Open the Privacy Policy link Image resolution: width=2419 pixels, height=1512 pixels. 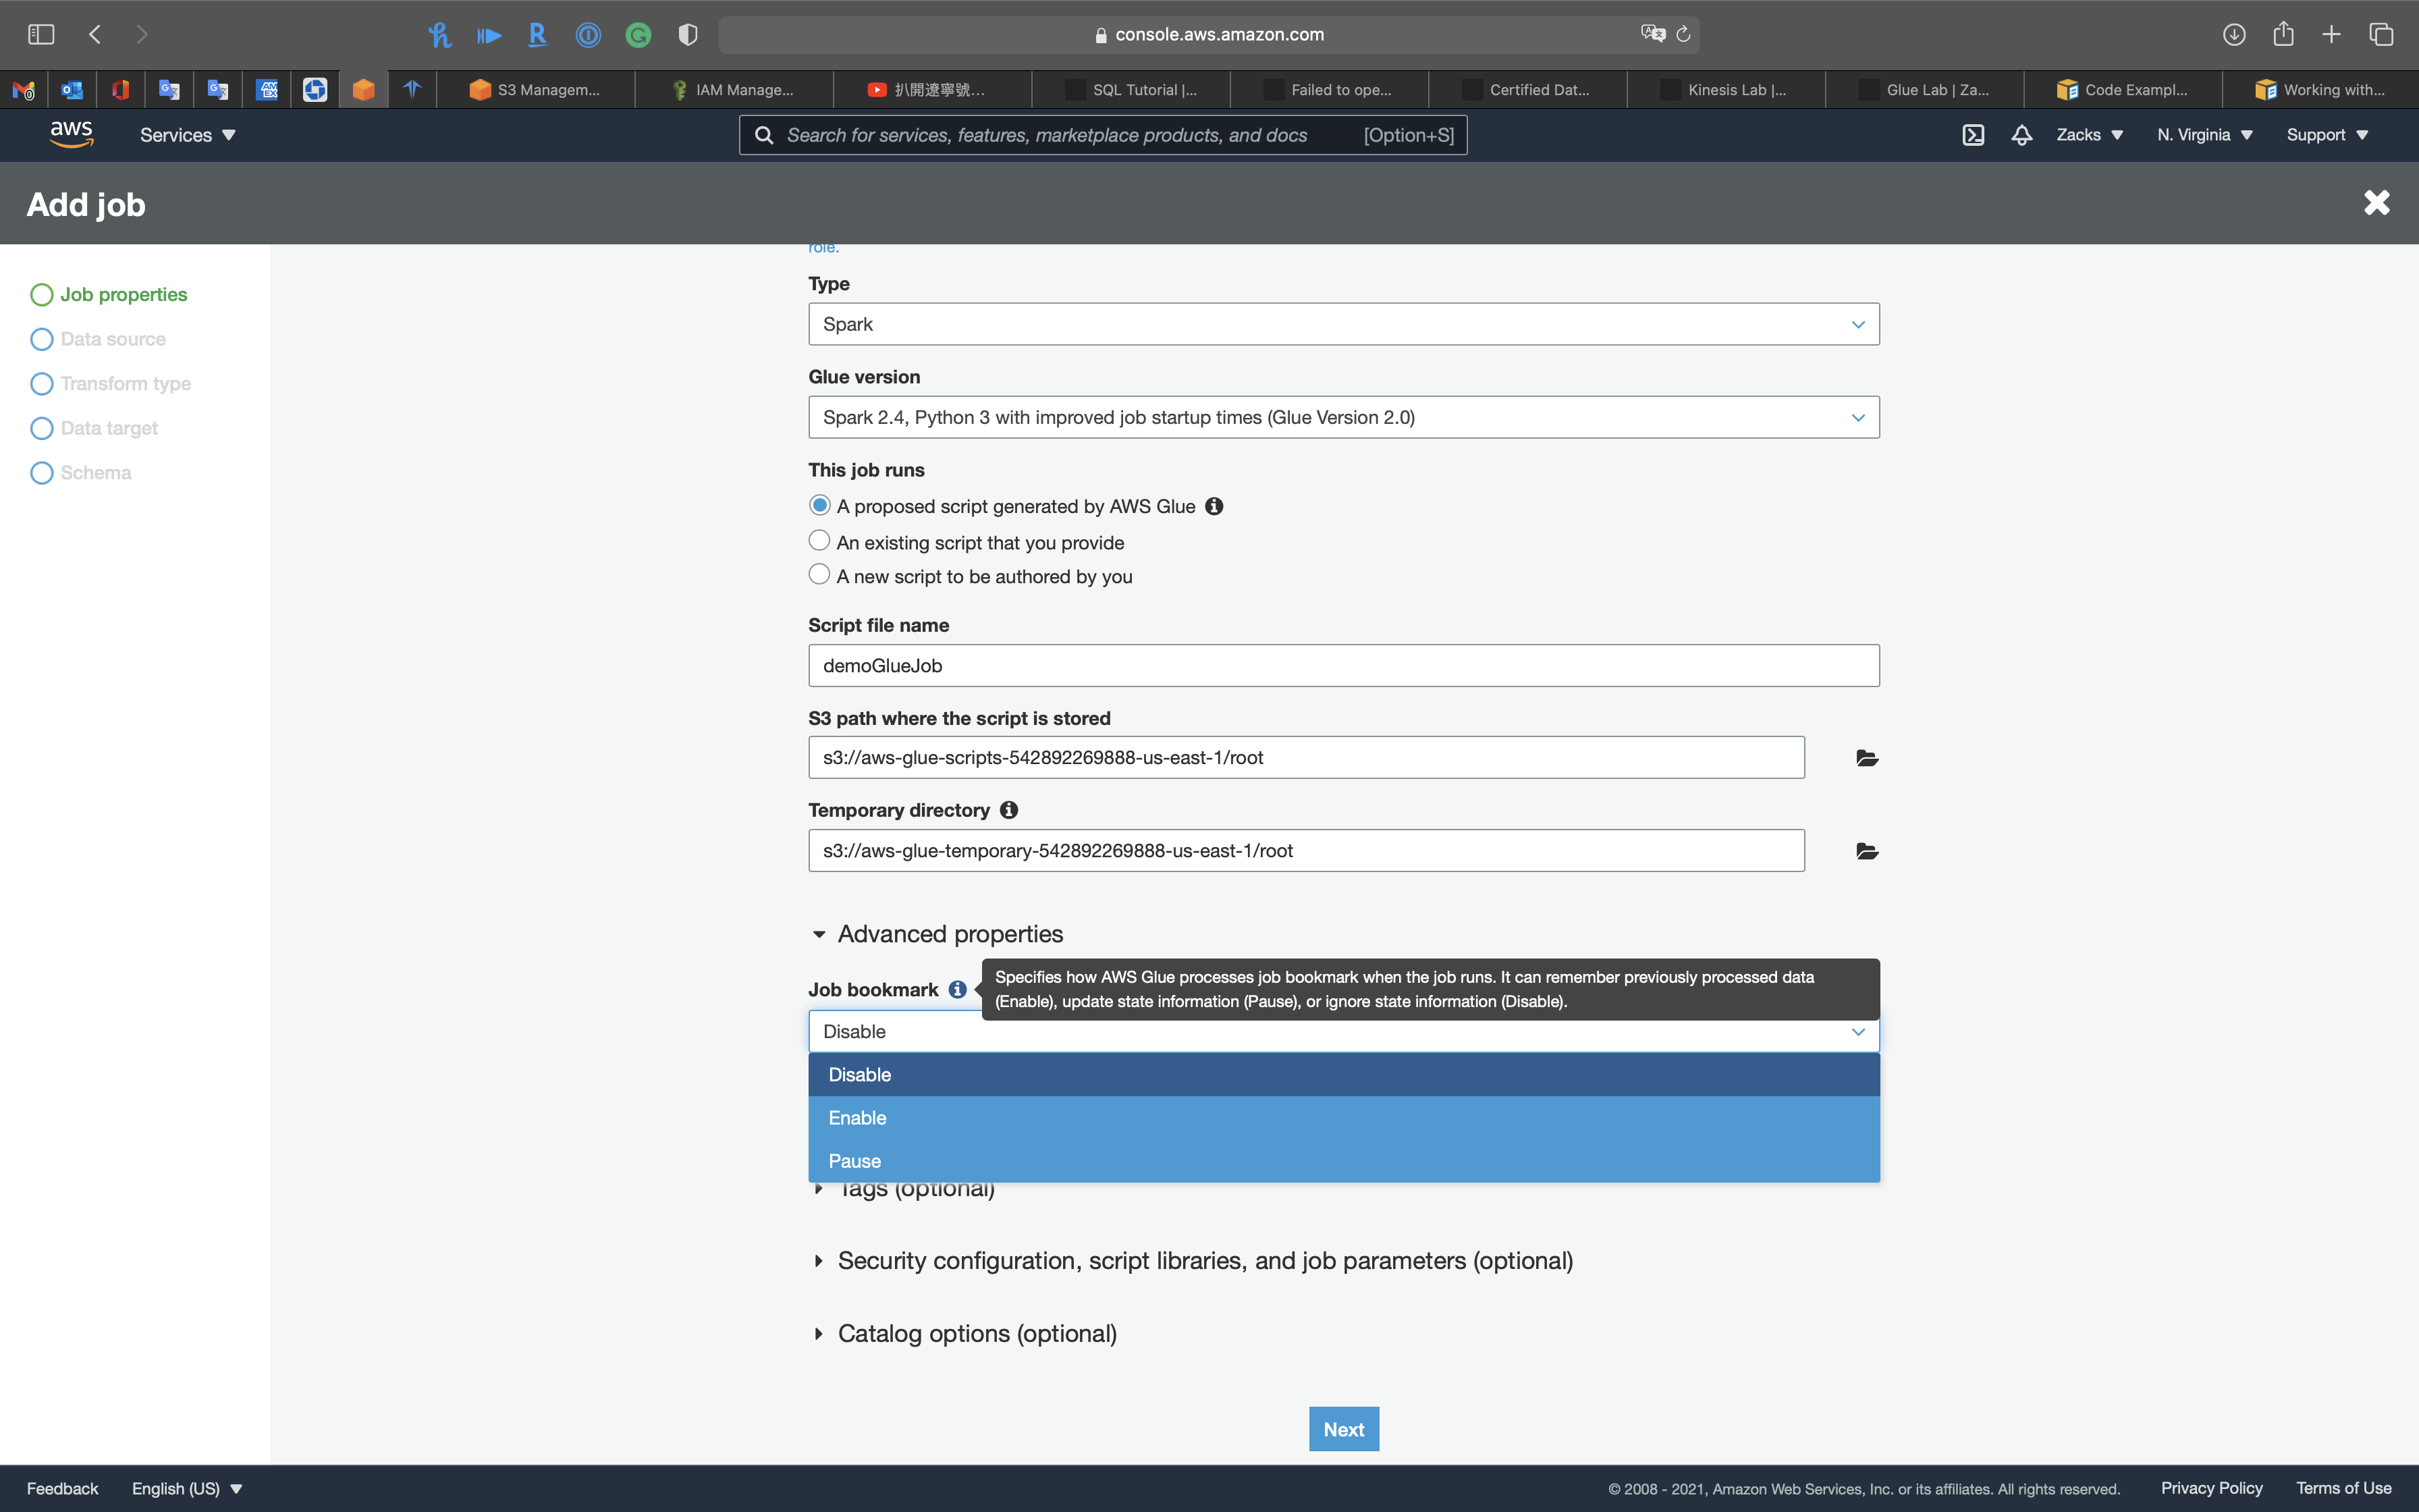[2211, 1488]
